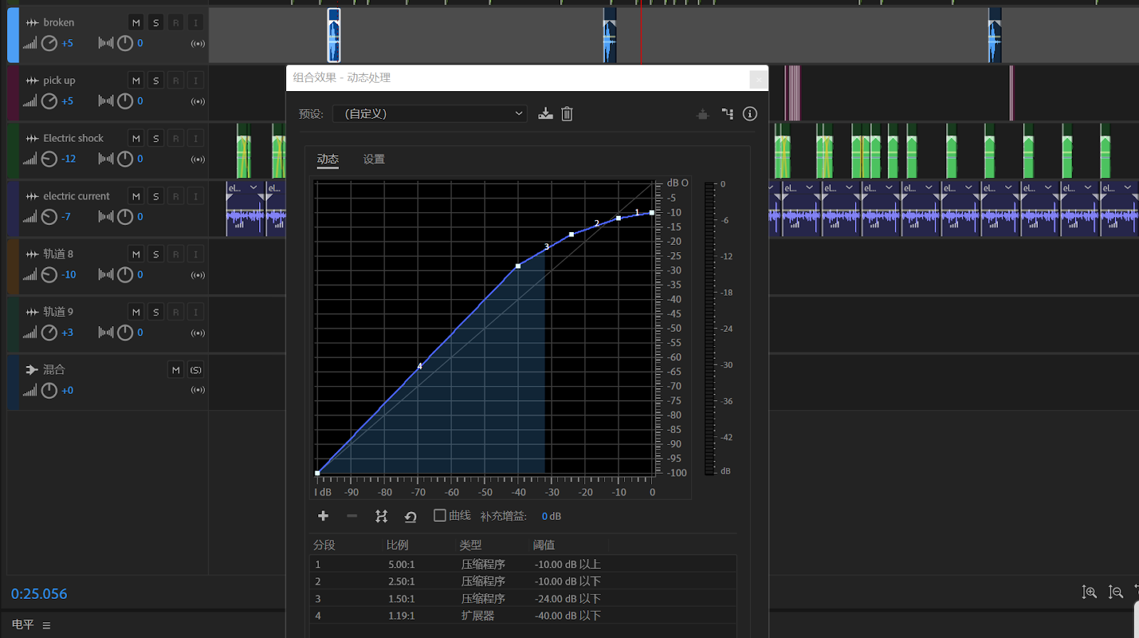Mute the broken track
1139x638 pixels.
click(x=136, y=23)
